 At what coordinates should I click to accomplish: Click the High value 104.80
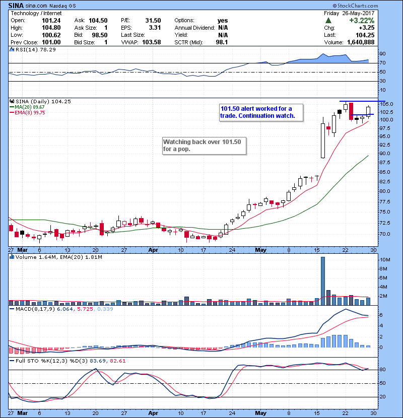tap(51, 28)
